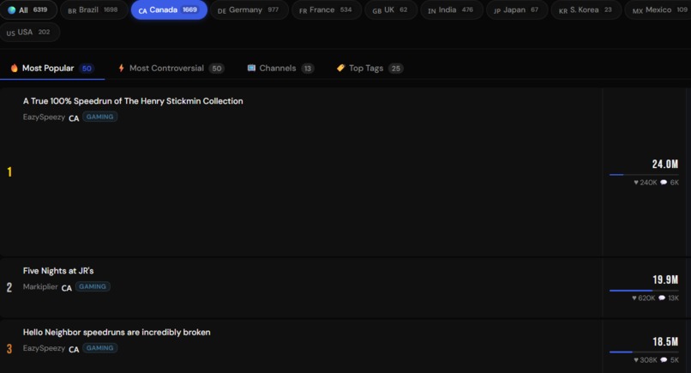The height and width of the screenshot is (373, 691).
Task: Filter videos by Germany
Action: pos(249,9)
